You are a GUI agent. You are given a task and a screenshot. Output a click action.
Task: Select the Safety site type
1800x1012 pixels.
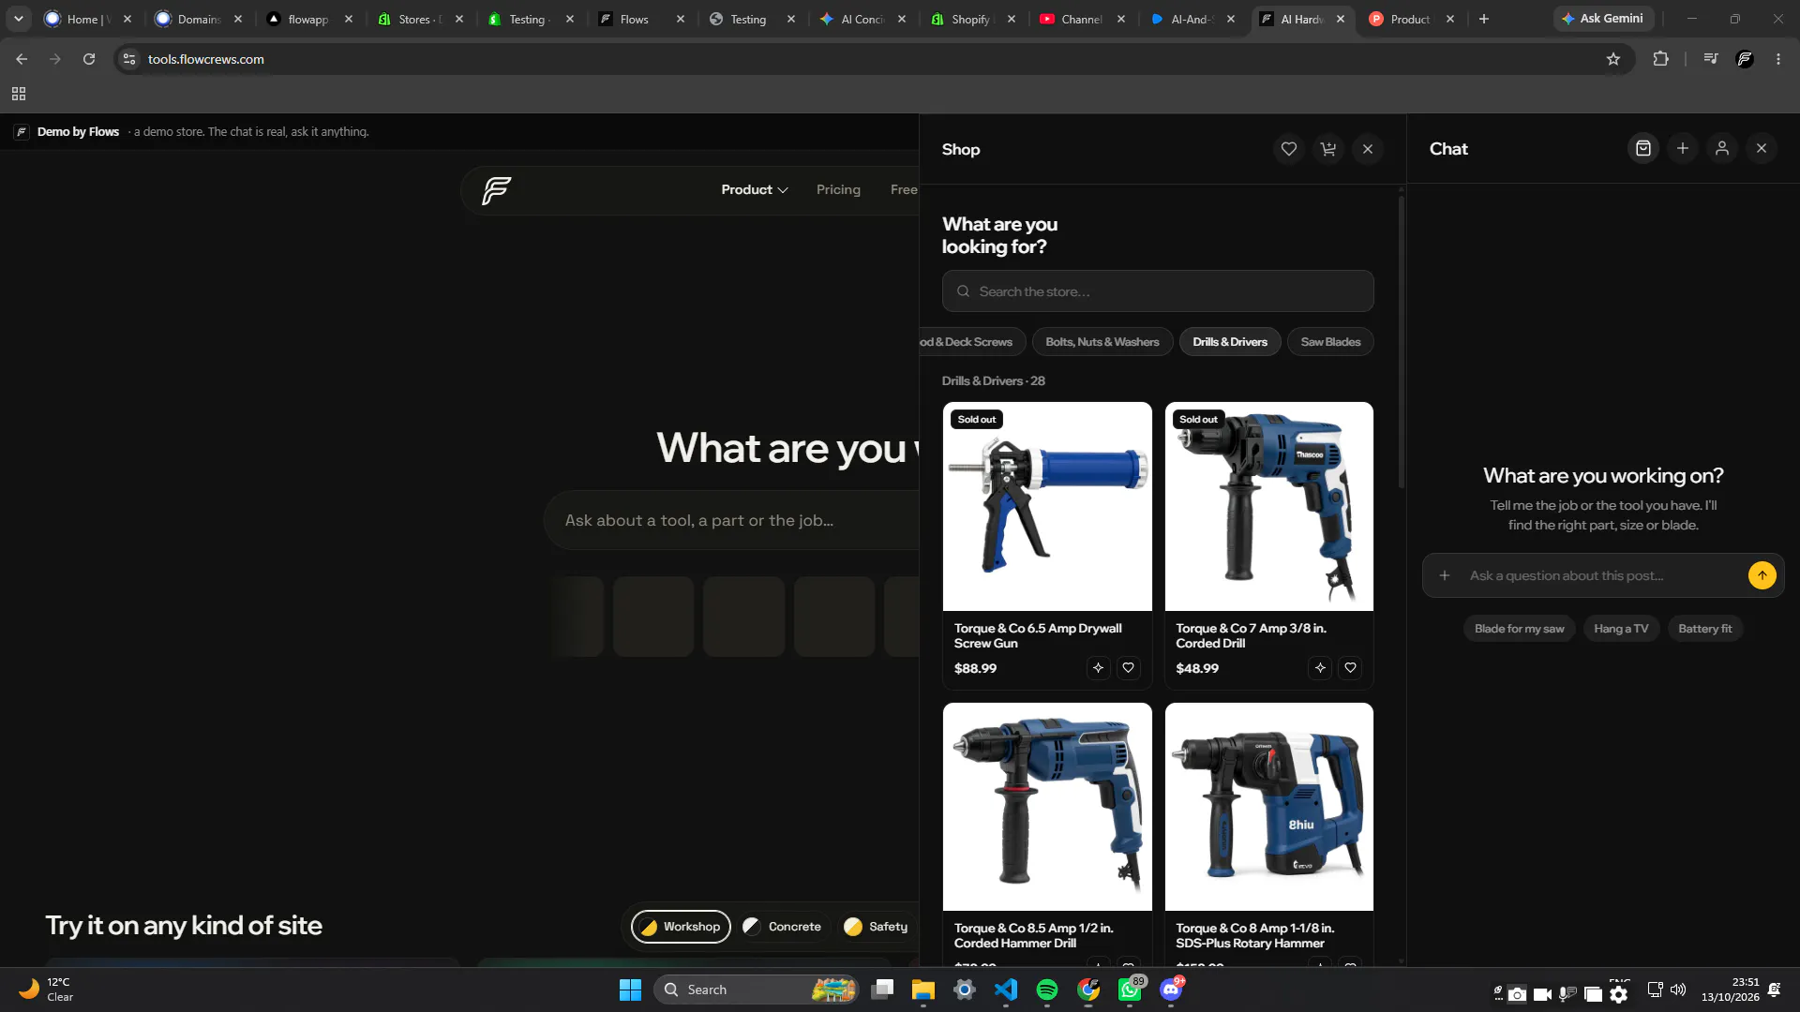(x=877, y=927)
